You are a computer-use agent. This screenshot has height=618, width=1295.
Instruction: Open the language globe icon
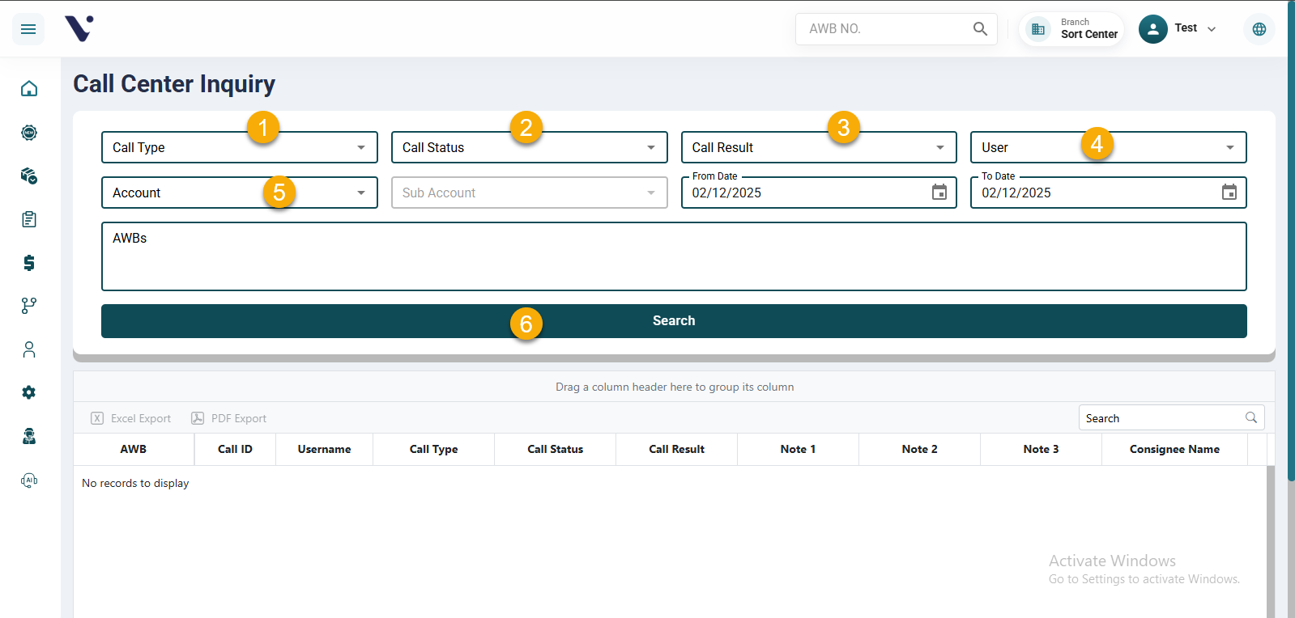[x=1259, y=29]
